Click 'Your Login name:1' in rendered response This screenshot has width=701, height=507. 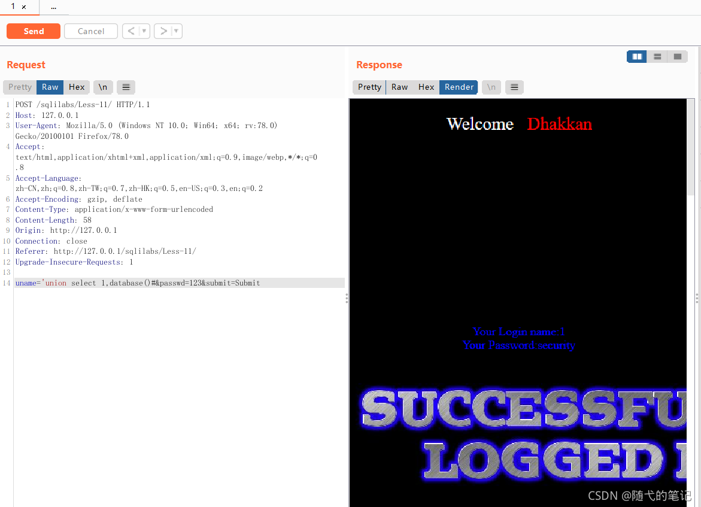pyautogui.click(x=518, y=332)
